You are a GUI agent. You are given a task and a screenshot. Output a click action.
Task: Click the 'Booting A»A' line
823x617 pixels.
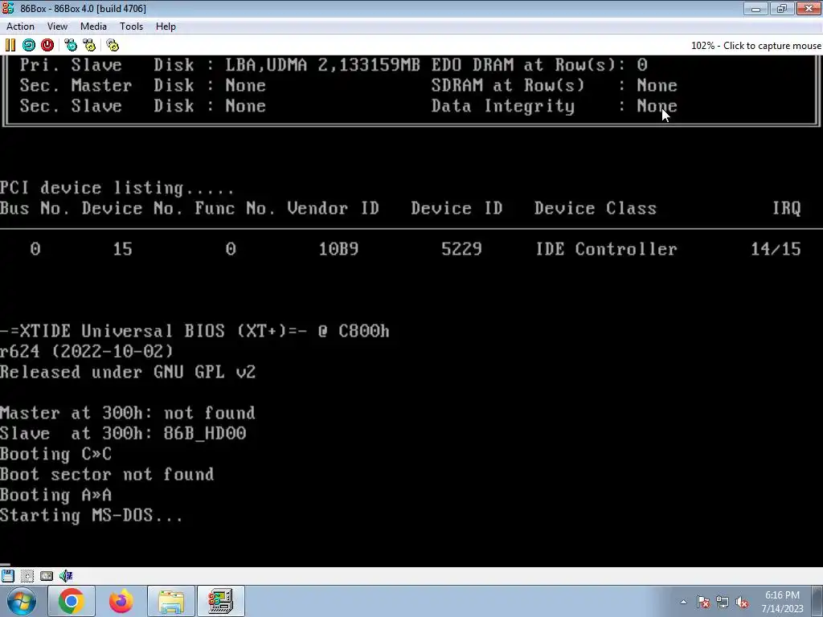(x=55, y=495)
